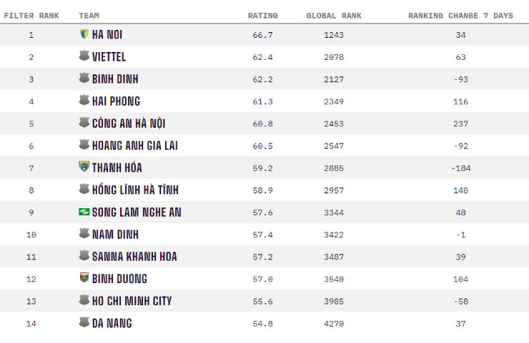Click the Da Nang team badge icon

[x=84, y=322]
